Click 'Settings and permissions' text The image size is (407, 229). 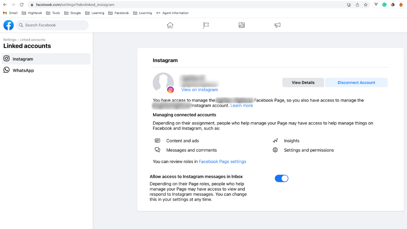[x=309, y=150]
